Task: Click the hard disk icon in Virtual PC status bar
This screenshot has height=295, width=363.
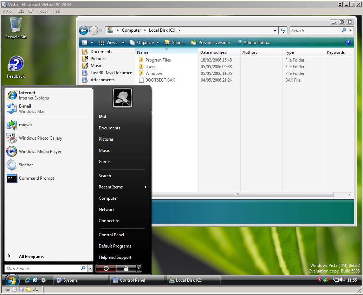Action: (7, 289)
